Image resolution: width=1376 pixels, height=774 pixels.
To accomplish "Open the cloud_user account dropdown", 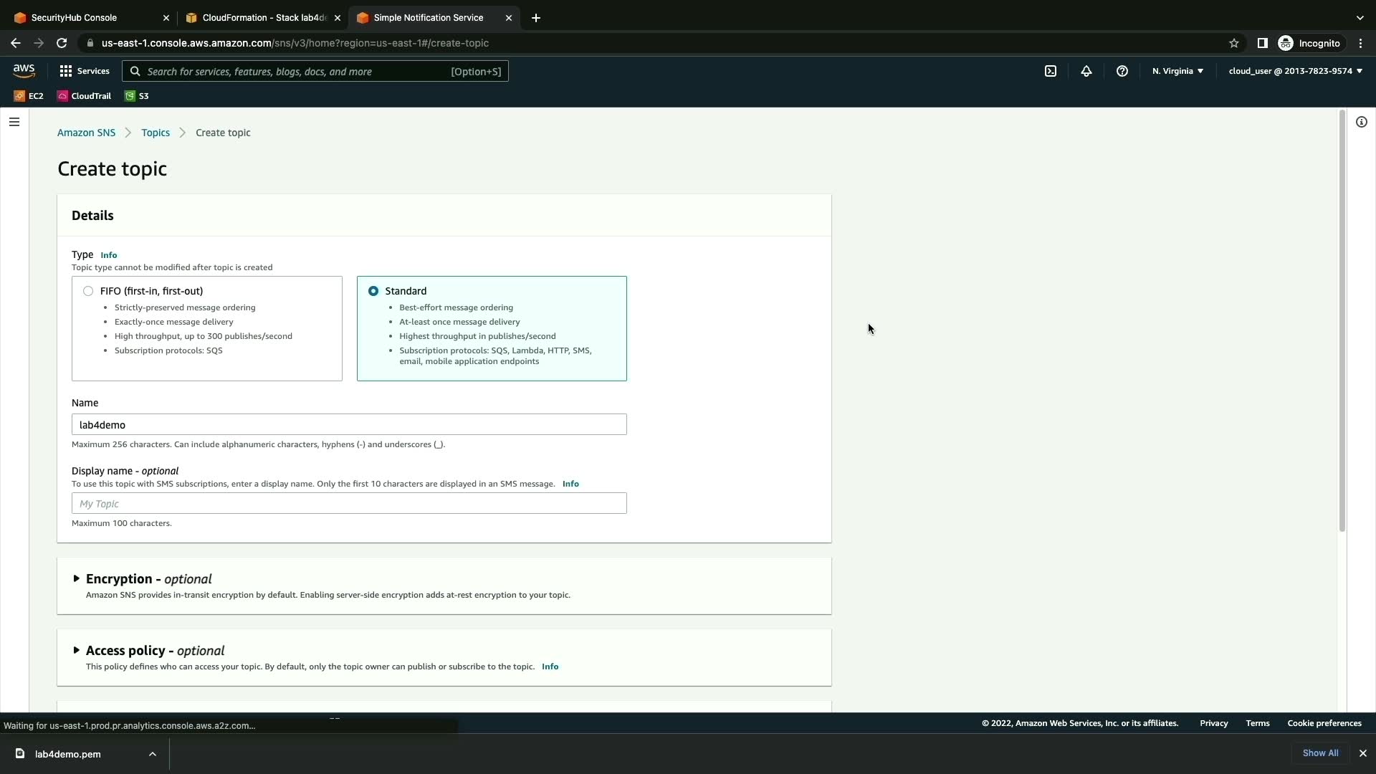I will (x=1295, y=71).
